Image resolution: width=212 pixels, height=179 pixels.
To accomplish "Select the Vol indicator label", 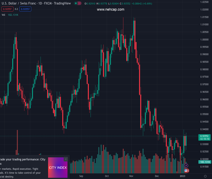I will [3, 15].
